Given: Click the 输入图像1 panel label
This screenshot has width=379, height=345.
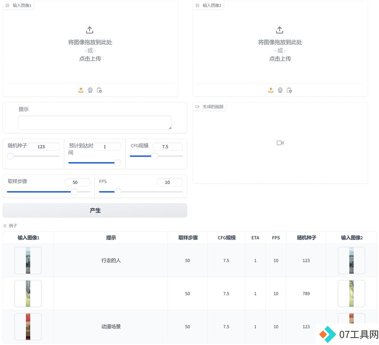Looking at the screenshot, I should coord(19,5).
